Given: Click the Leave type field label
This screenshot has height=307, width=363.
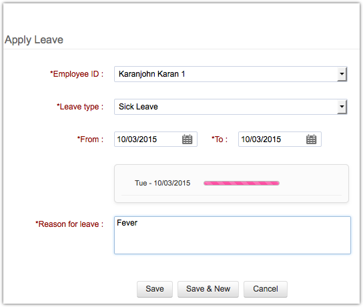Looking at the screenshot, I should (80, 107).
